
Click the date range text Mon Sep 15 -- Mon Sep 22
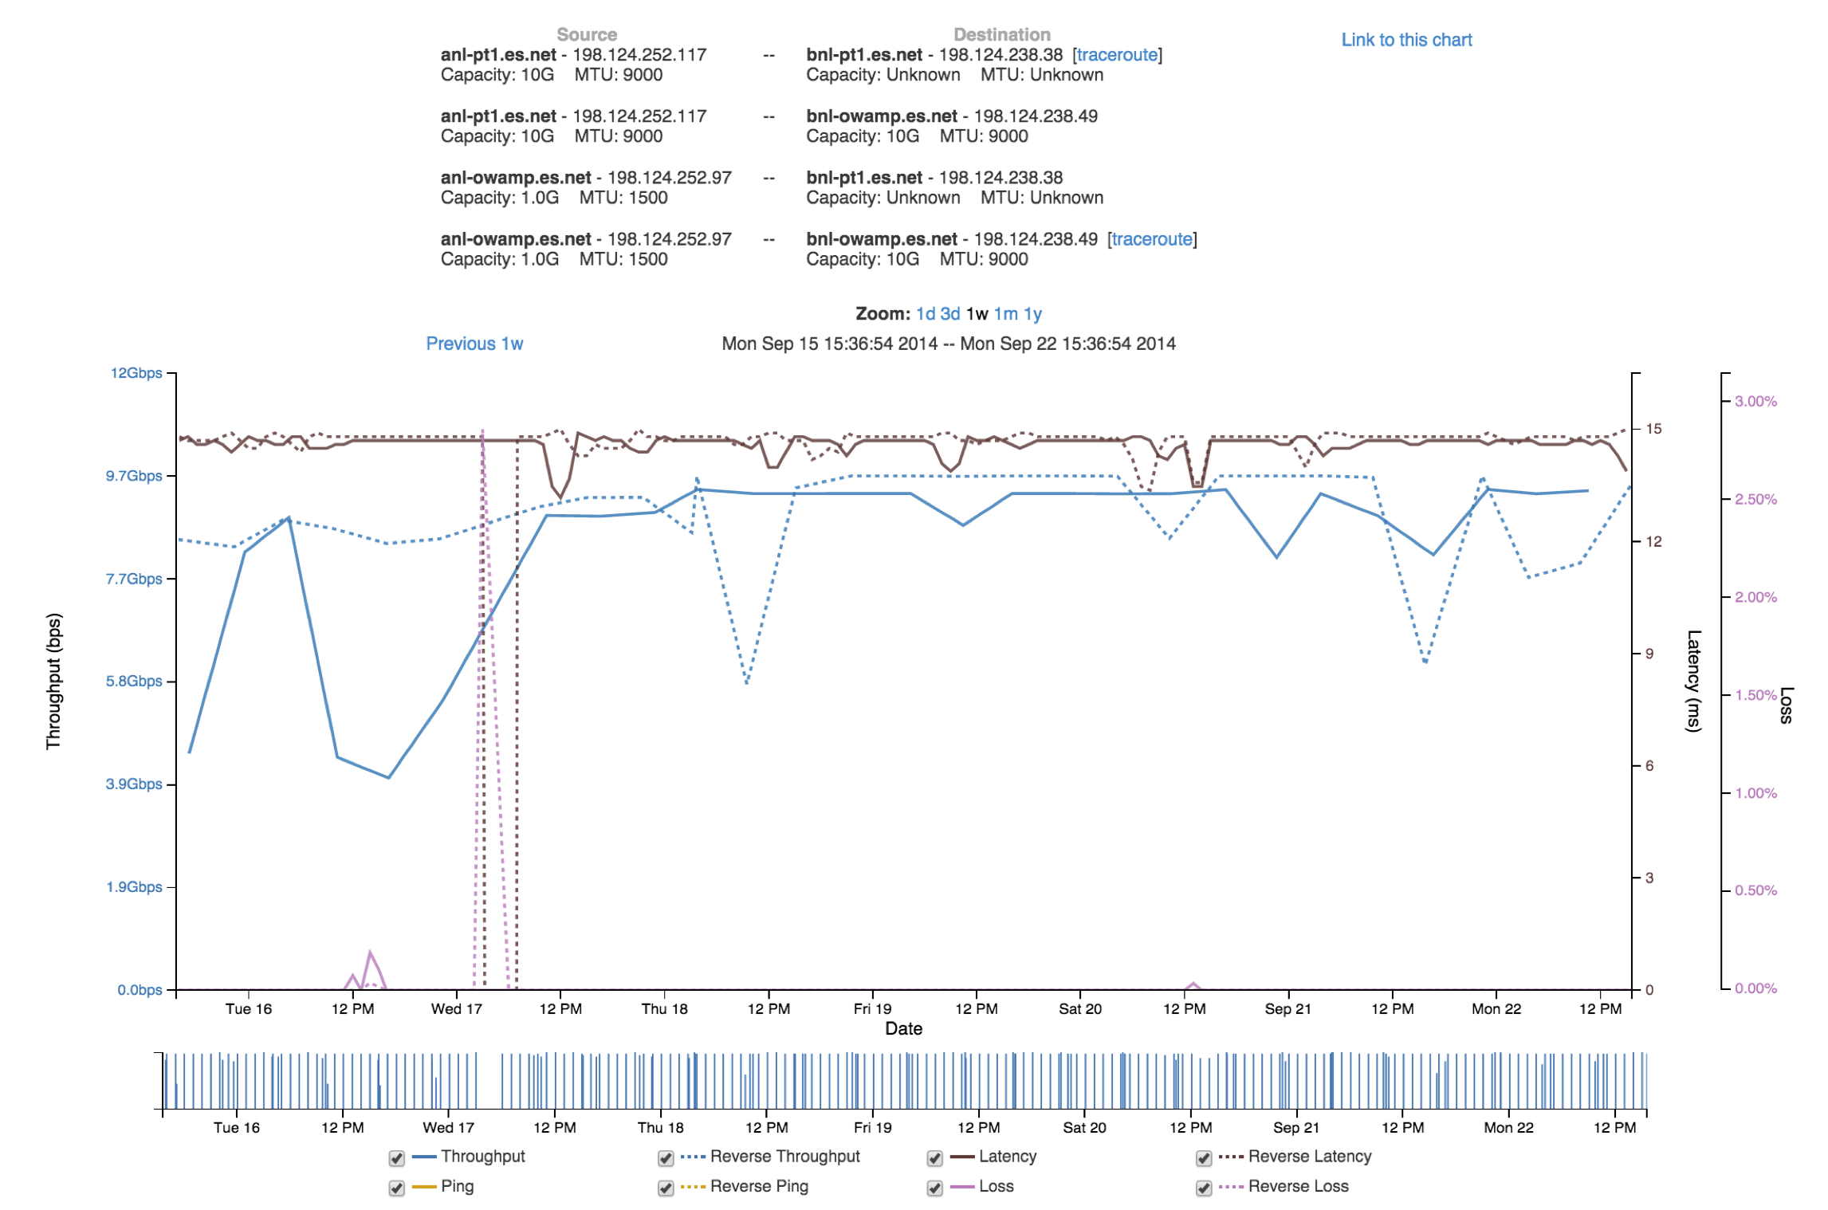[949, 344]
